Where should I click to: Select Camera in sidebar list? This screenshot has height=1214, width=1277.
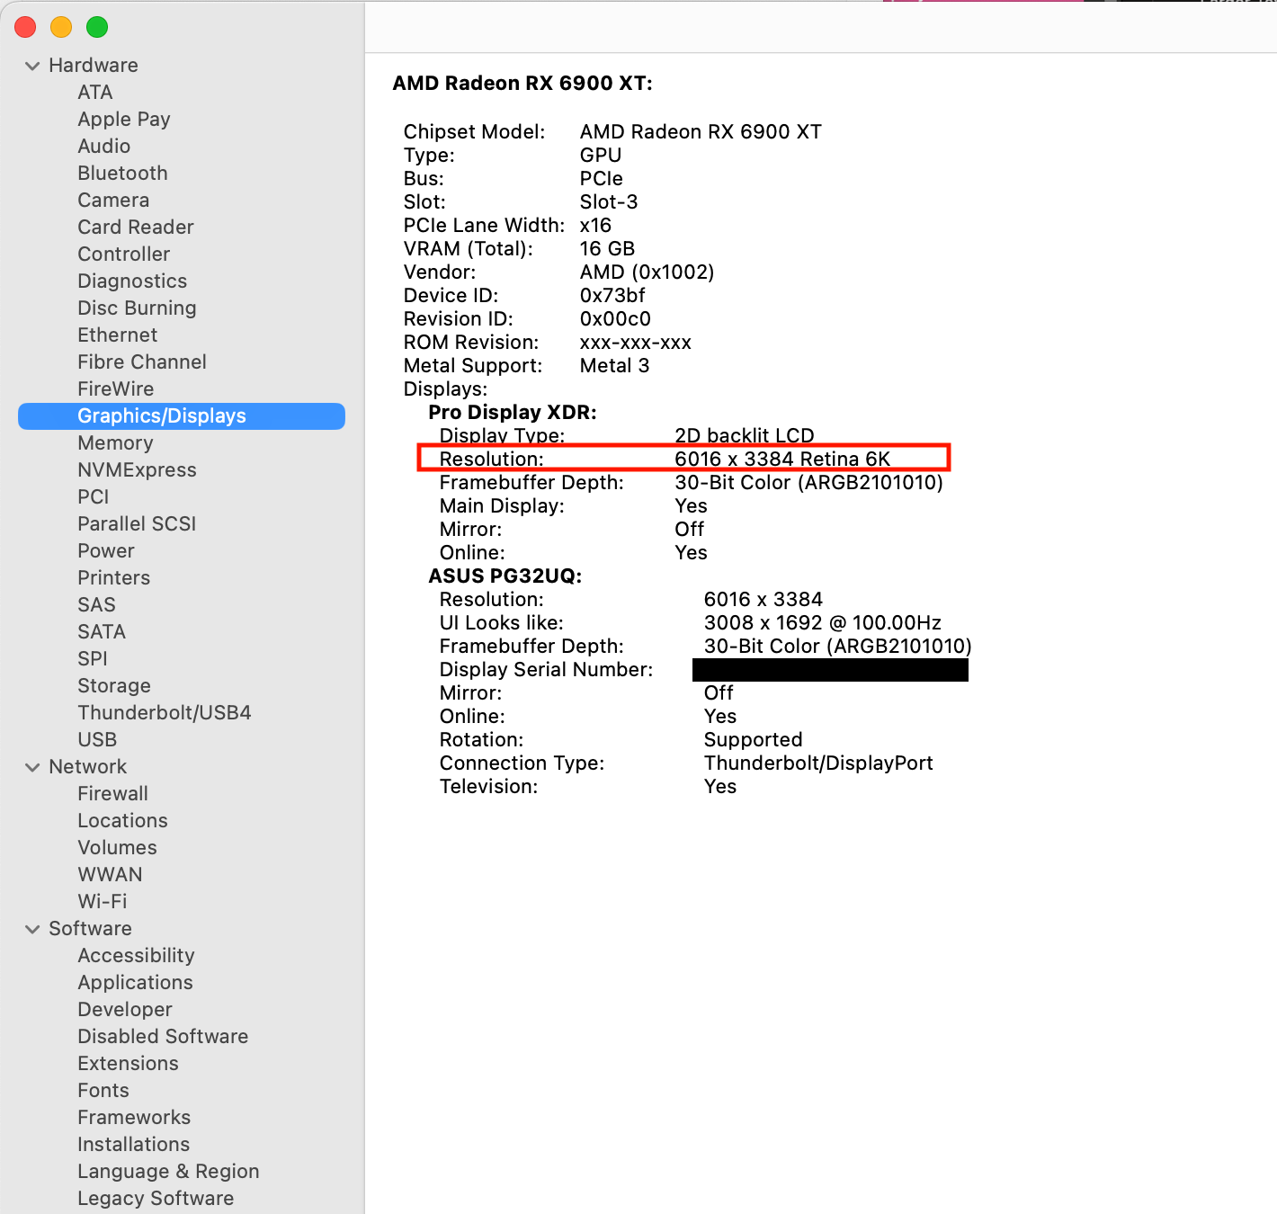point(113,201)
